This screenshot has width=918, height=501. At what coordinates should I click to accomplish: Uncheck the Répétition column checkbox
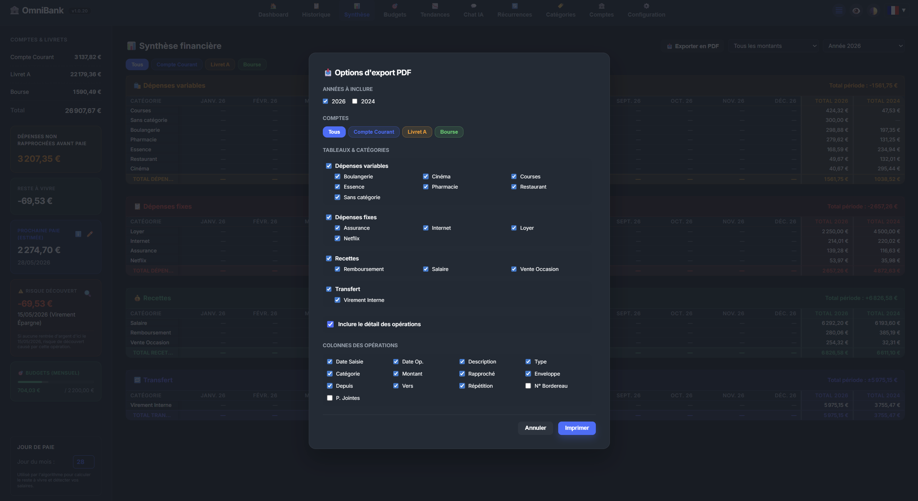(462, 386)
